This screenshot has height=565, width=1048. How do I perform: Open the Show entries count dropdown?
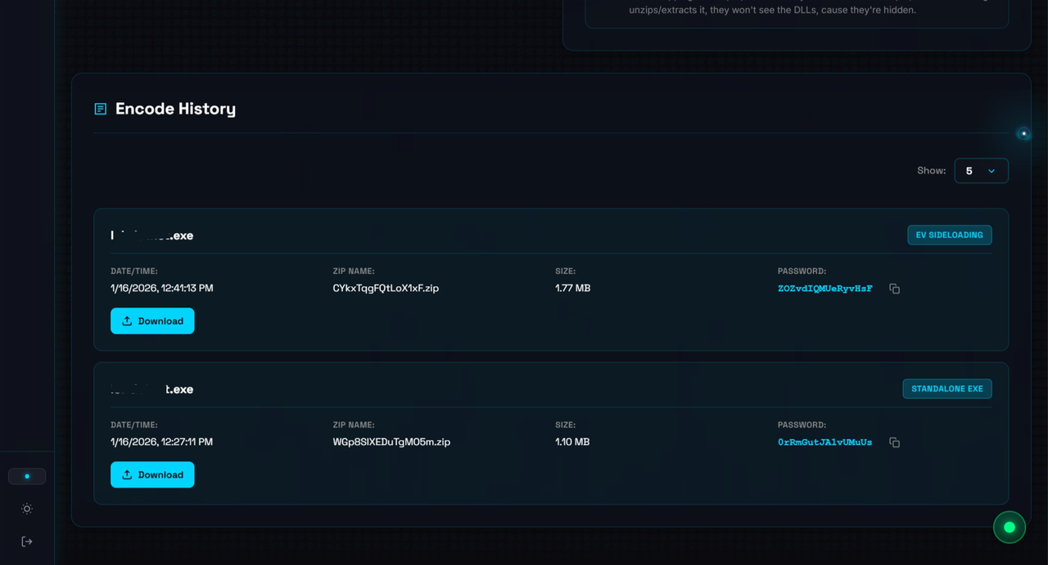coord(981,171)
